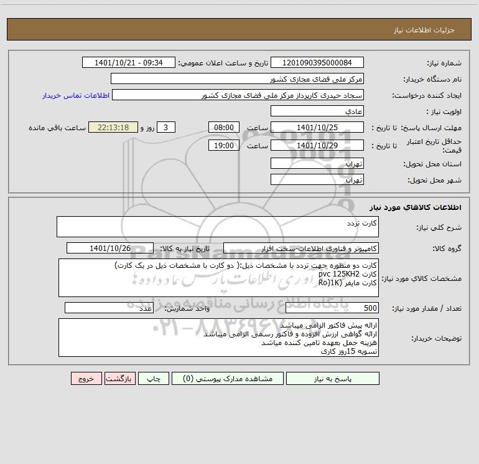Open مشاهده مدارک پیوستی (0) button

[228, 379]
